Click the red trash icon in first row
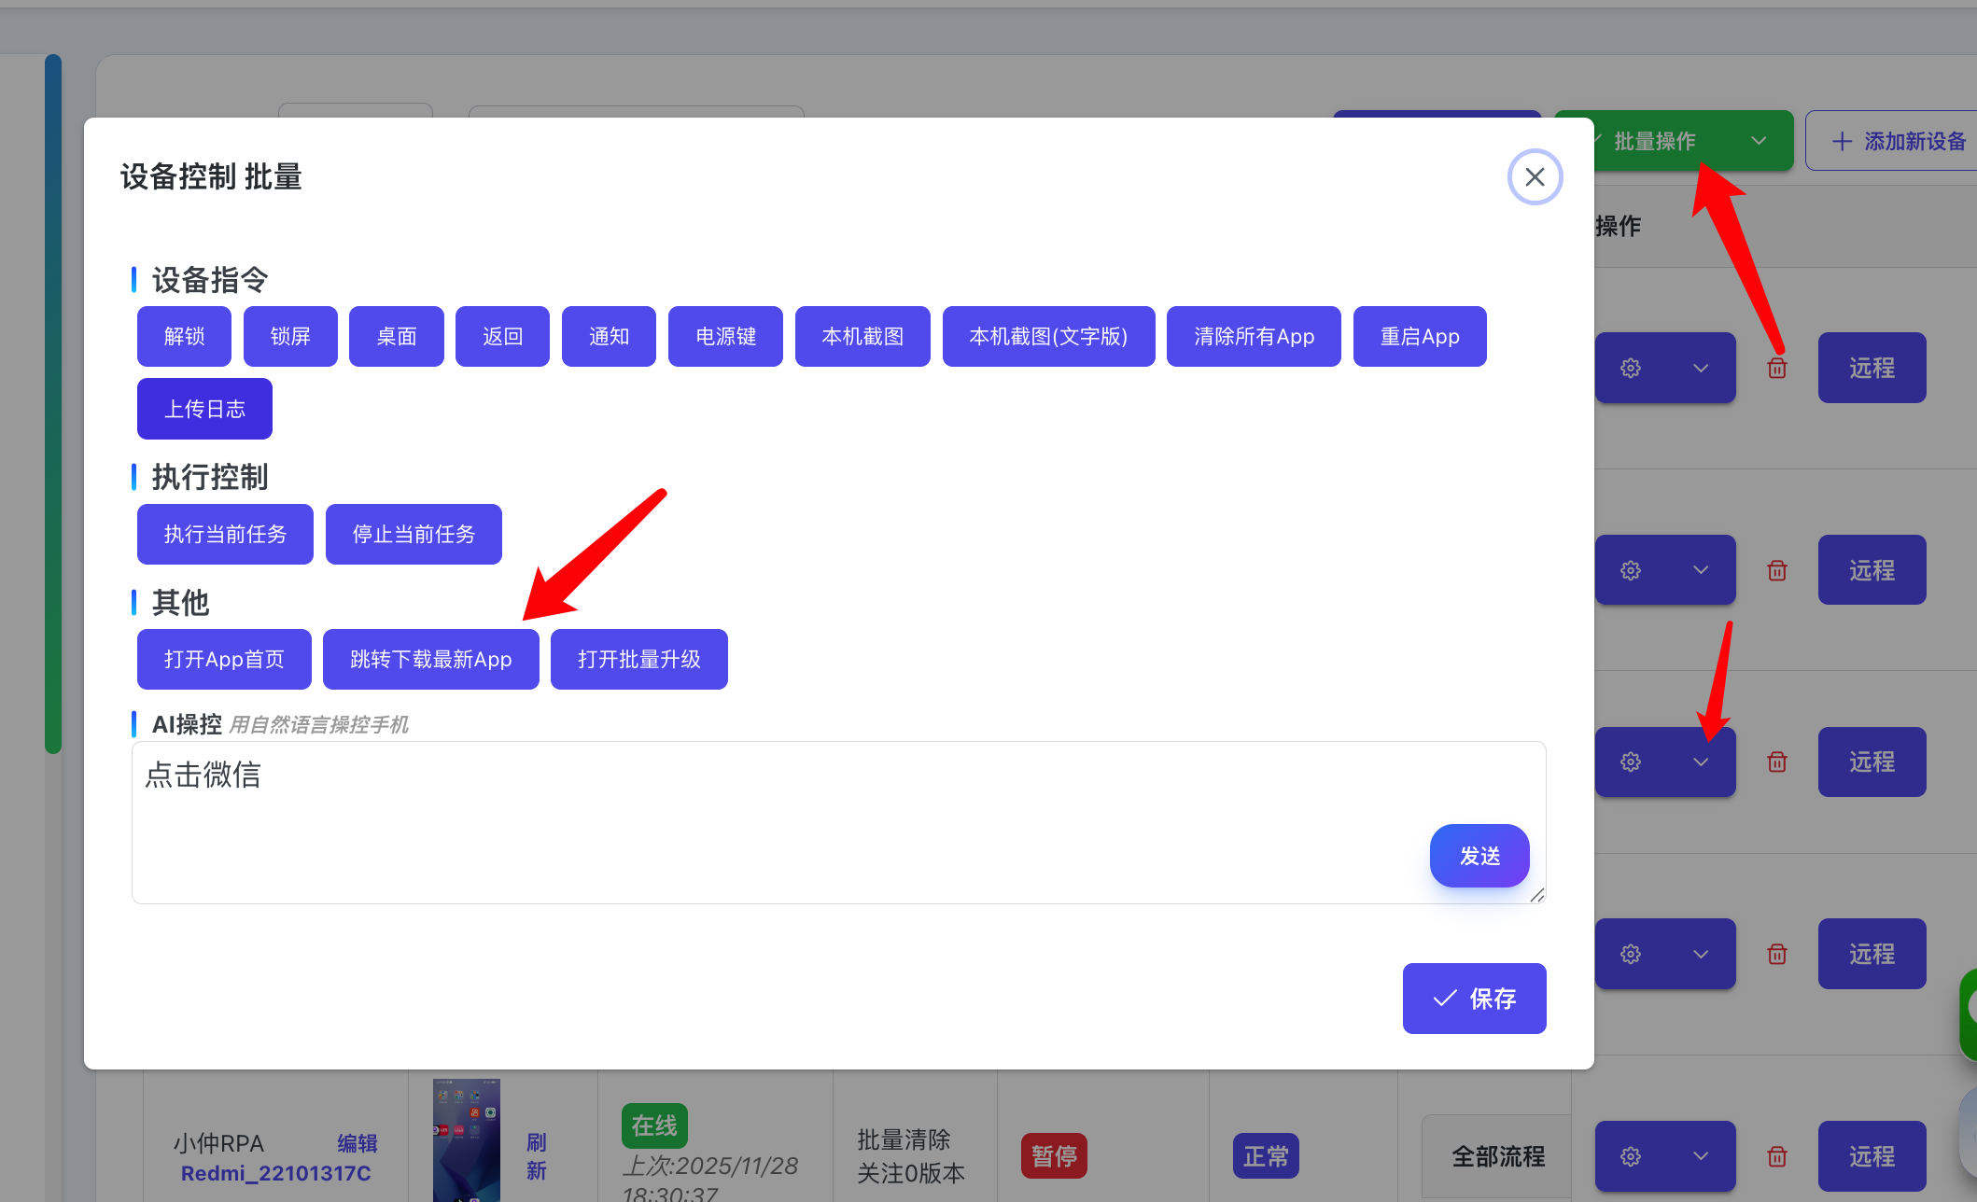Screen dimensions: 1977x1202 click(x=1776, y=369)
